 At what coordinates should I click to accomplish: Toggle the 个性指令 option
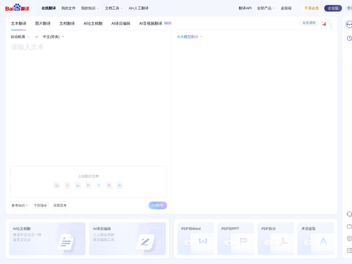(40, 205)
